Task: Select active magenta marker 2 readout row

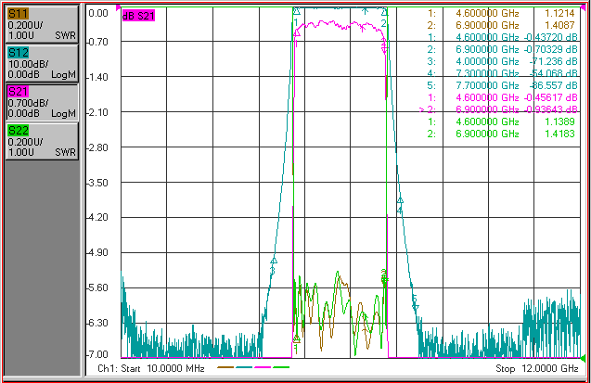Action: (498, 109)
